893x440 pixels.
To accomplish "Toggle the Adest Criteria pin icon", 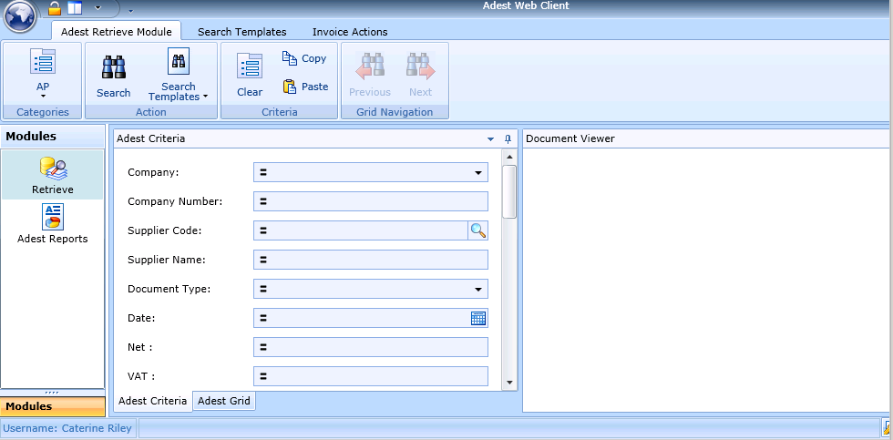I will point(508,138).
